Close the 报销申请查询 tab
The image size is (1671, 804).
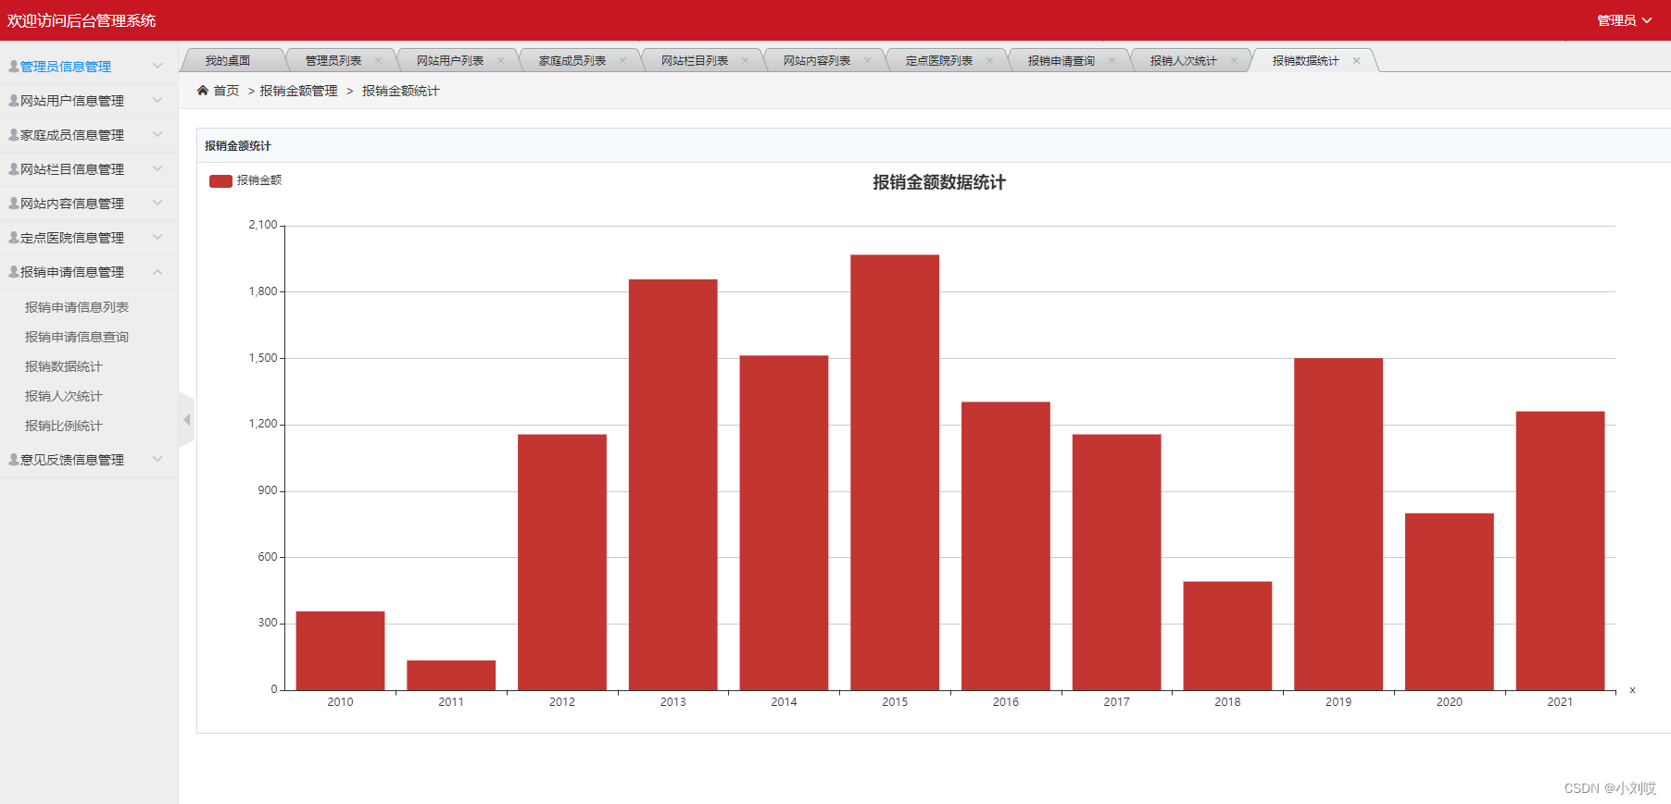tap(1112, 61)
